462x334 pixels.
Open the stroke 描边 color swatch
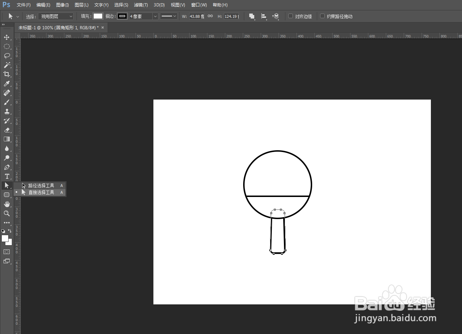tap(122, 16)
